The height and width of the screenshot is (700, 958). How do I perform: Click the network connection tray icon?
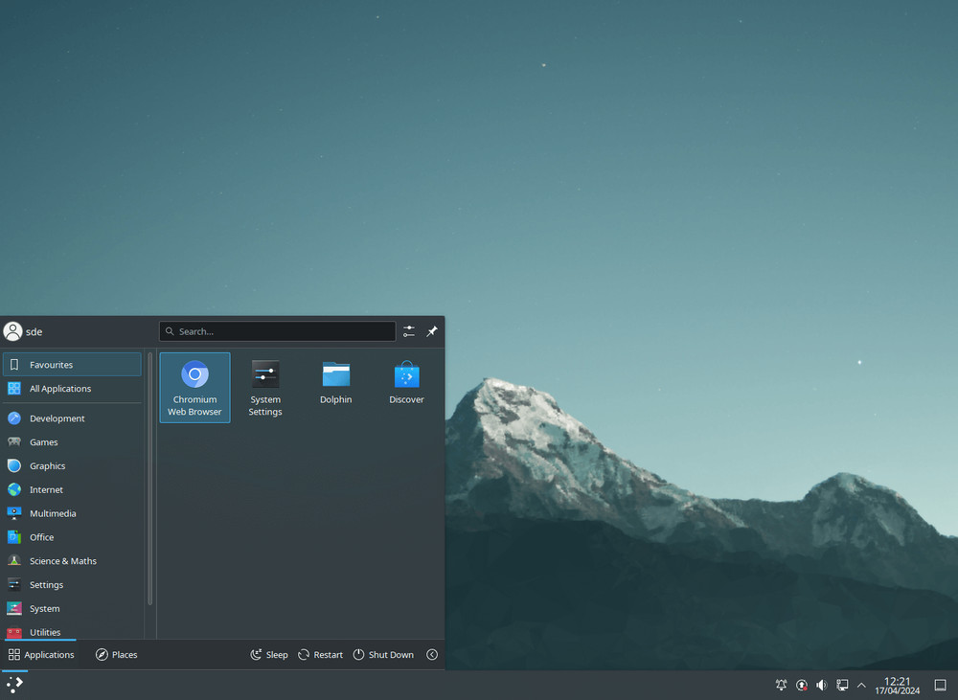tap(842, 685)
